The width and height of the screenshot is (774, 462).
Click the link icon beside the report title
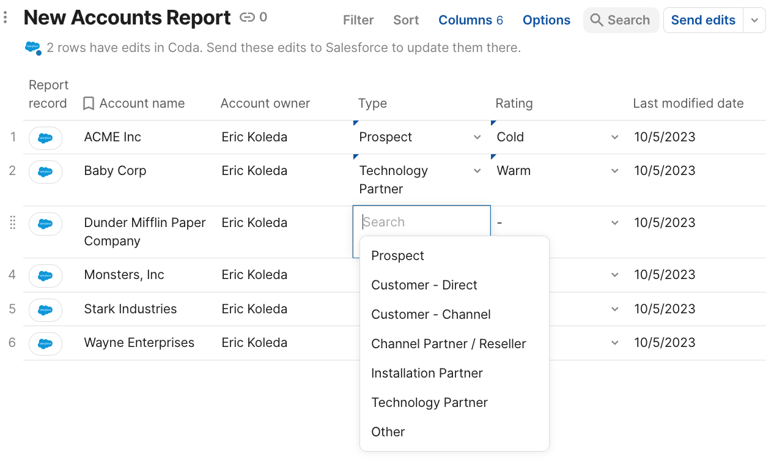[247, 18]
